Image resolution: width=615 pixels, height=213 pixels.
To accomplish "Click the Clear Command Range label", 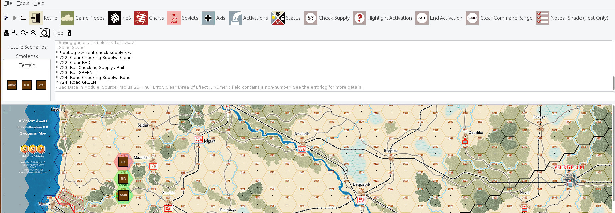I will point(506,18).
